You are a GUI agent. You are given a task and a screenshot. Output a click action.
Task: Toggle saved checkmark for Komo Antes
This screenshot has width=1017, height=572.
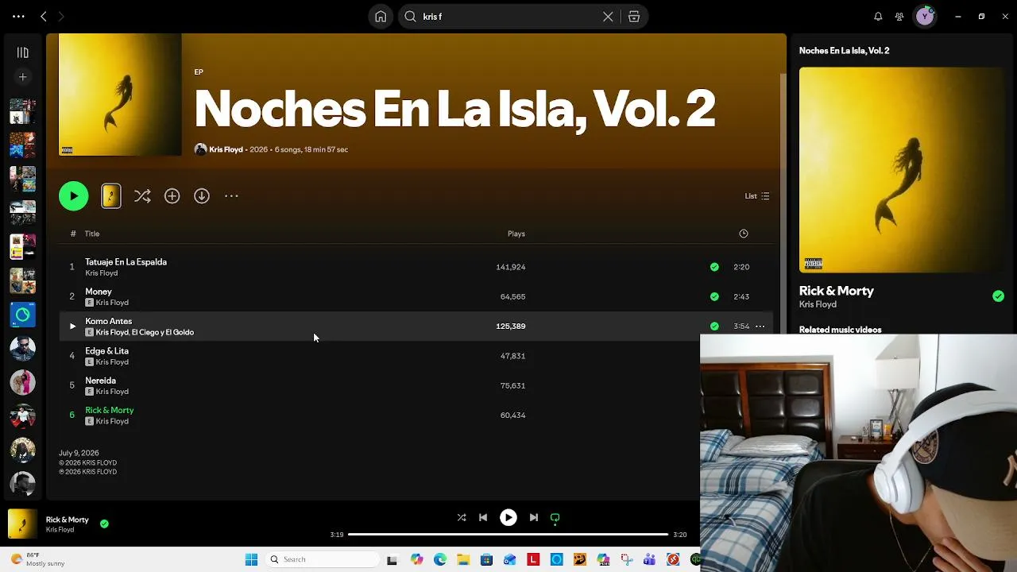714,326
